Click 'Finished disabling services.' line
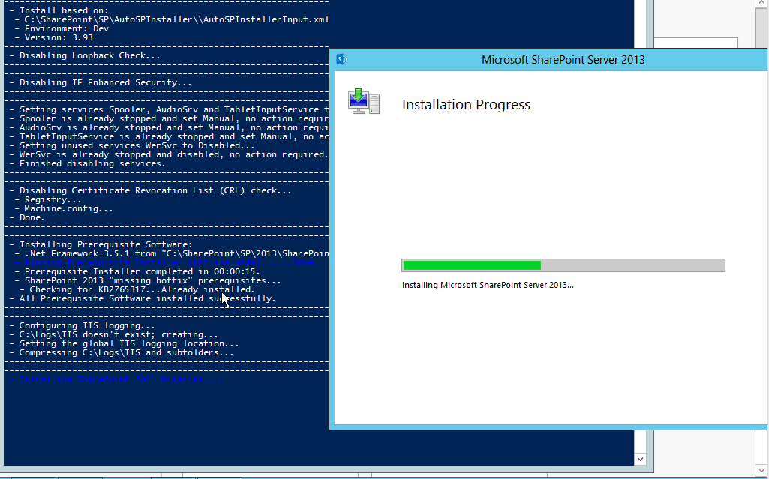Image resolution: width=769 pixels, height=479 pixels. (88, 163)
